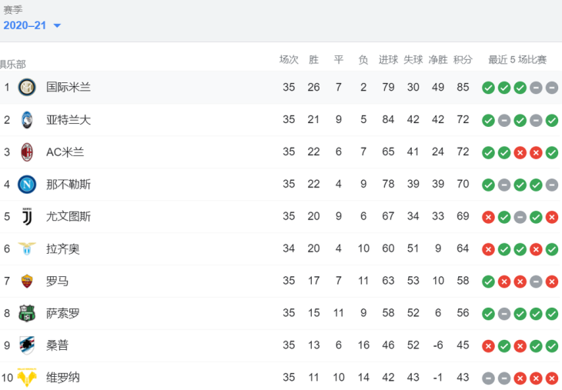The height and width of the screenshot is (390, 562).
Task: Click the 桑普 club crest icon
Action: point(27,345)
